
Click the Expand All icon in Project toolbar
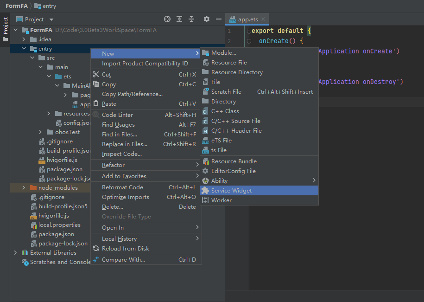179,19
